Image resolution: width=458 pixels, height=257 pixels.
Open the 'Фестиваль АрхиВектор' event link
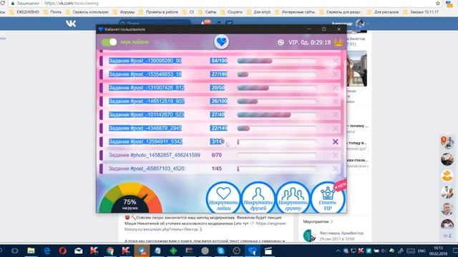[341, 233]
